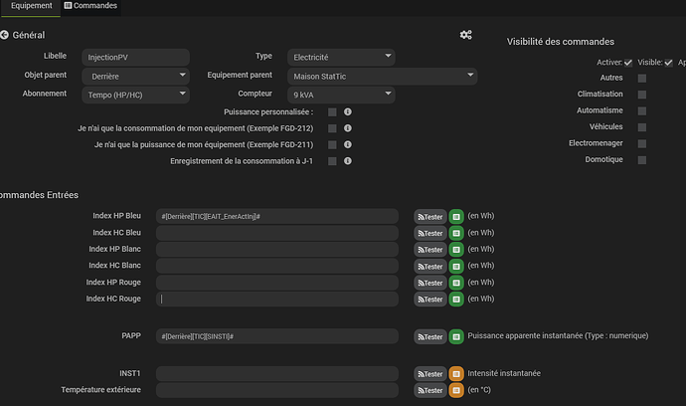Click the PAPP input field with SINSTI
The height and width of the screenshot is (406, 686).
pyautogui.click(x=277, y=336)
